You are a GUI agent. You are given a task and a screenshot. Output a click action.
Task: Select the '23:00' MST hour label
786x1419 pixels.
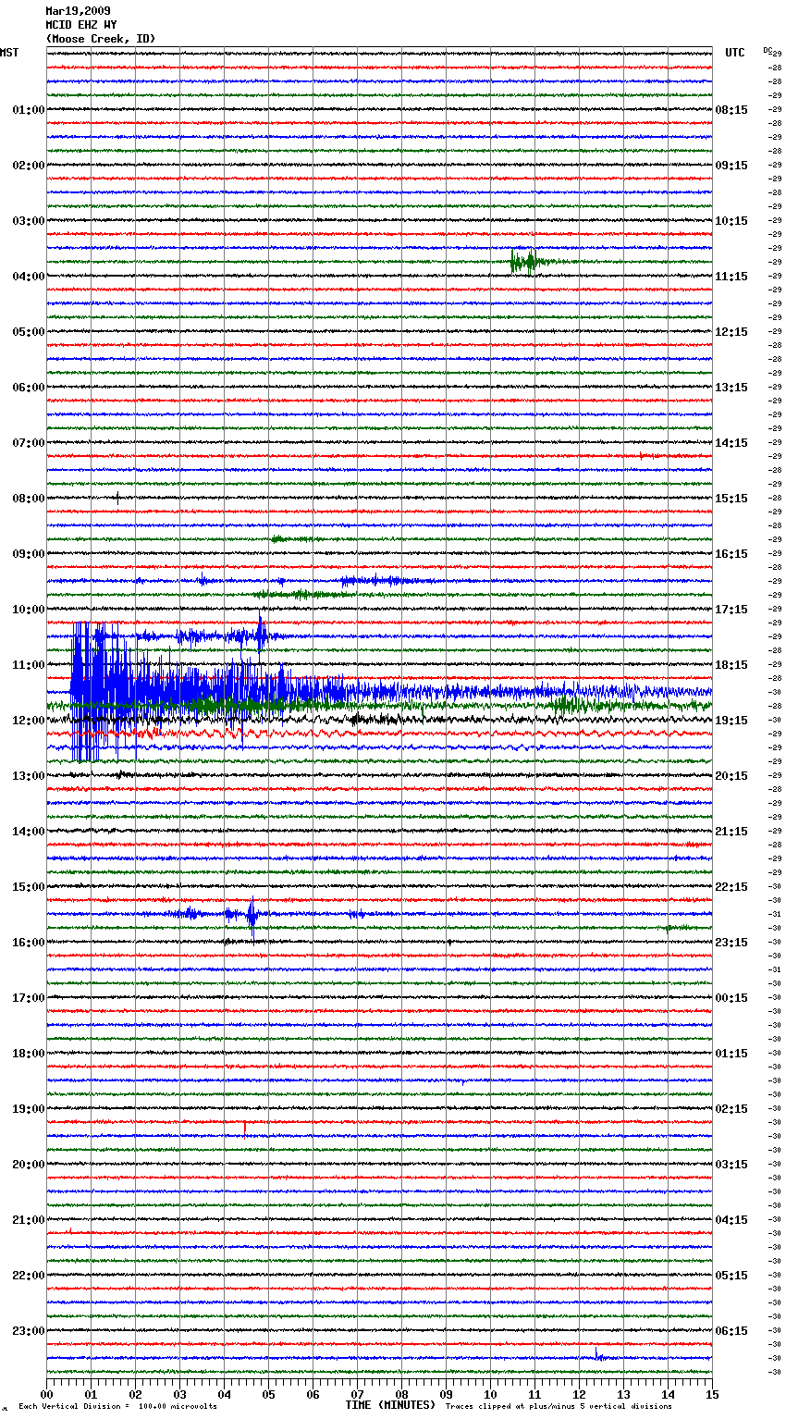(x=29, y=1331)
